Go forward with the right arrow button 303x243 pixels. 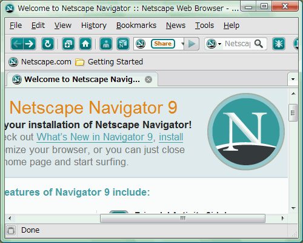pyautogui.click(x=30, y=44)
